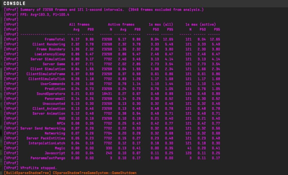Click FrameTotal's 12.65 value in the last column
Screen dimensions: 288x175
[x=215, y=39]
